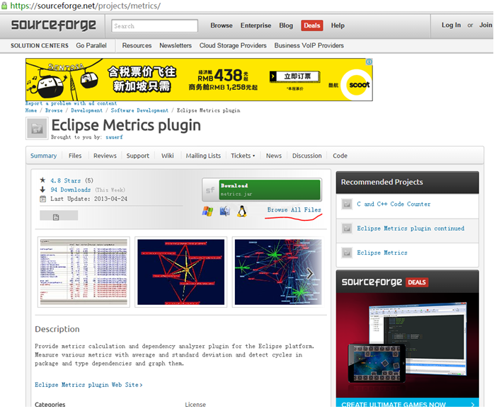Switch to the Files tab
This screenshot has width=499, height=416.
coord(75,156)
